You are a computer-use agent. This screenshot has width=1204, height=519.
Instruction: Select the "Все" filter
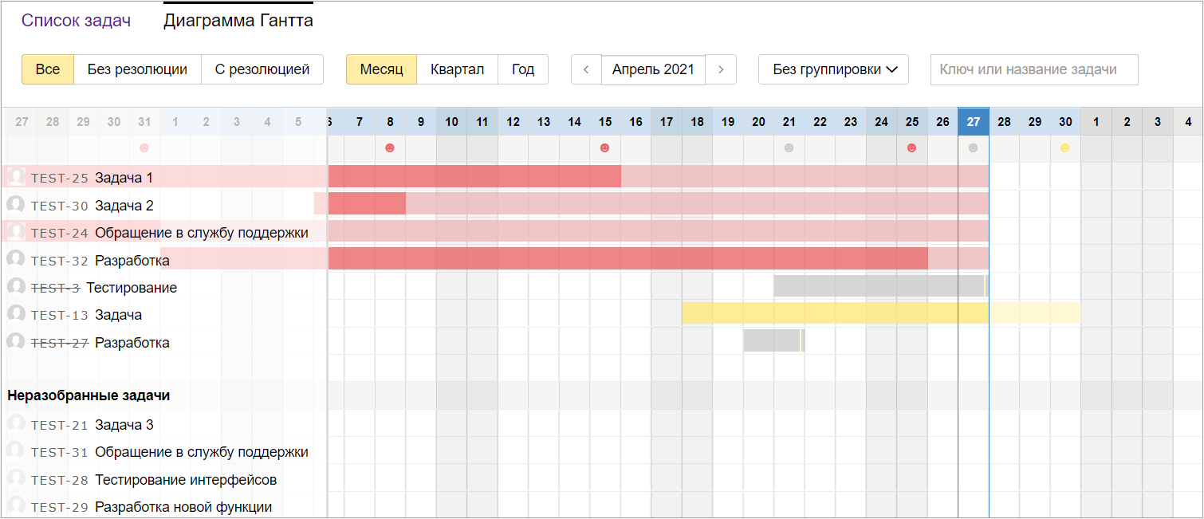[48, 69]
